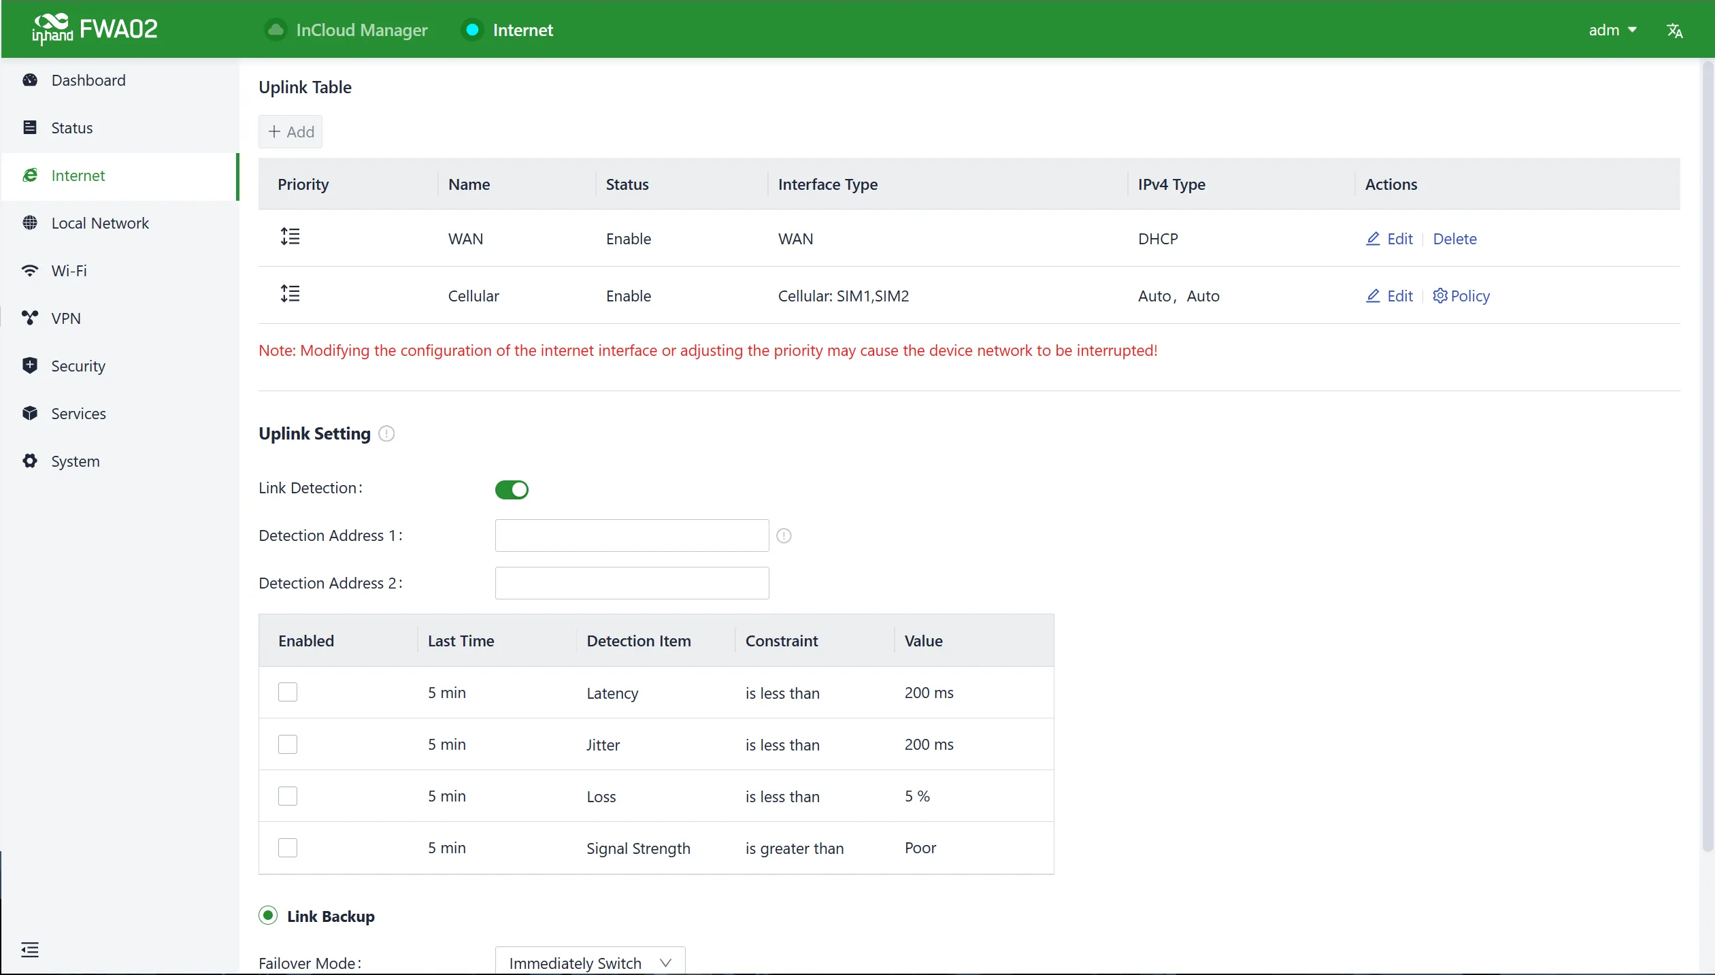Click the Detection Address 1 input field
The width and height of the screenshot is (1715, 975).
pyautogui.click(x=632, y=535)
